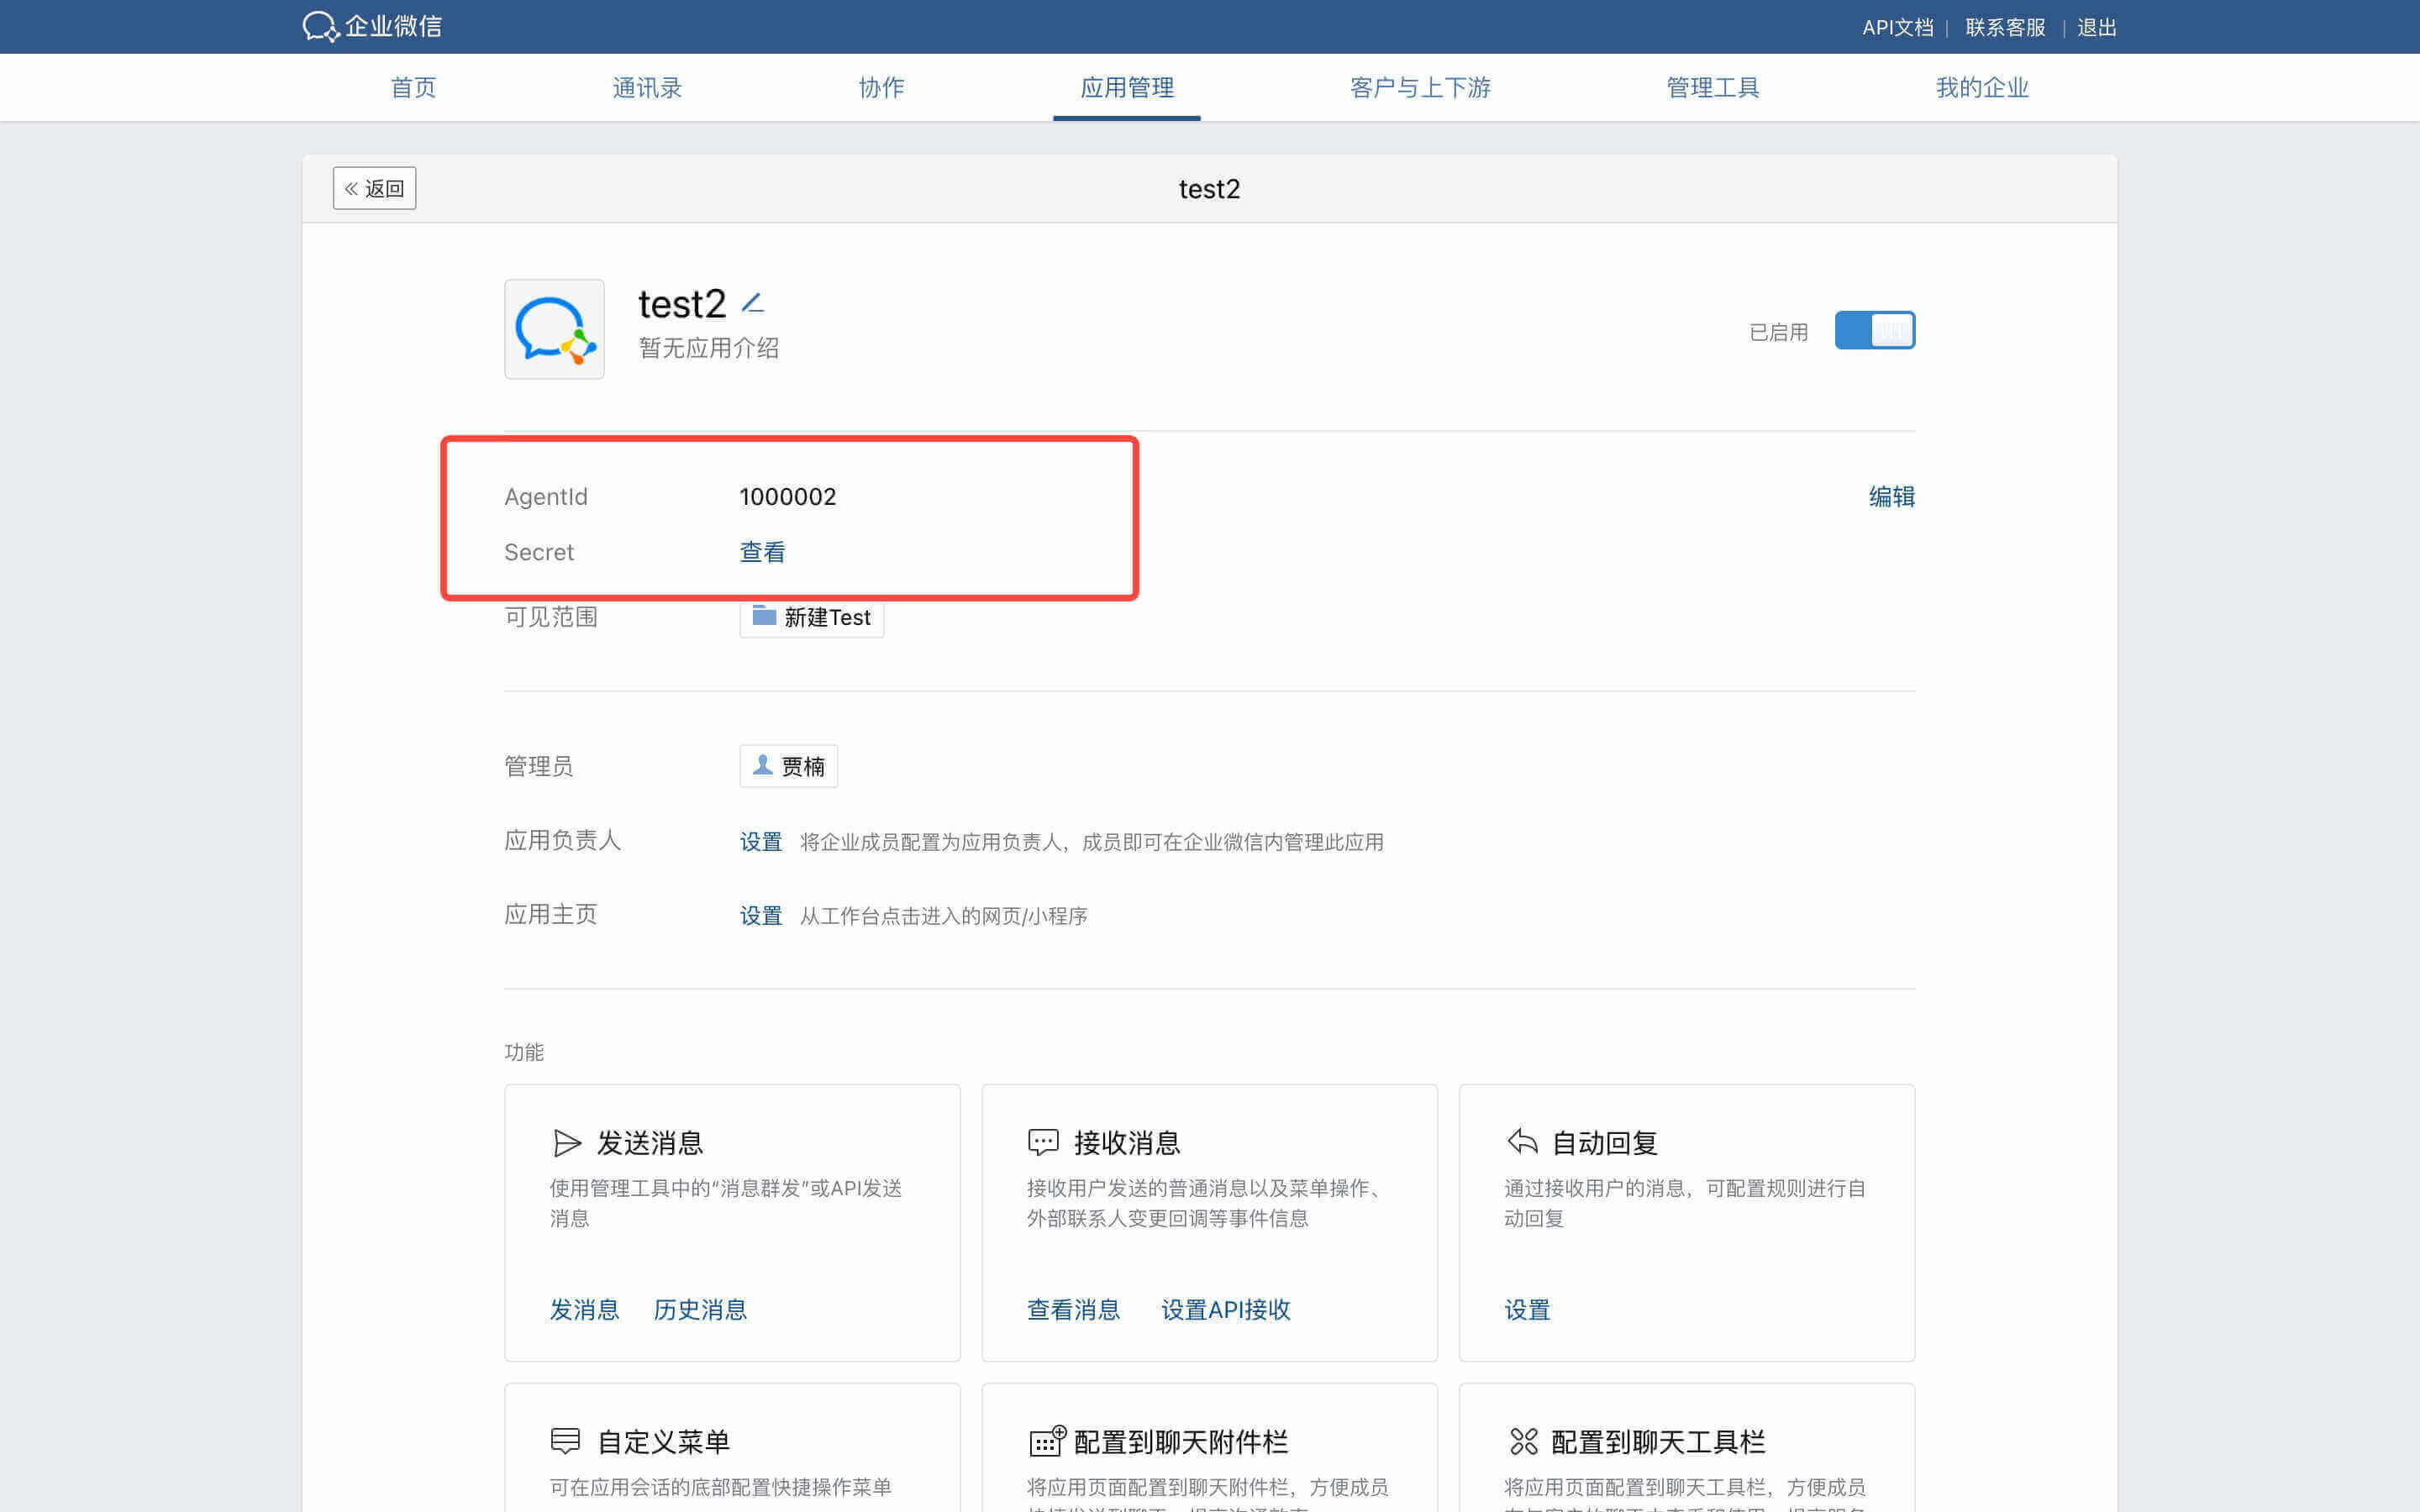
Task: Open API文档 in the top bar
Action: pyautogui.click(x=1897, y=27)
